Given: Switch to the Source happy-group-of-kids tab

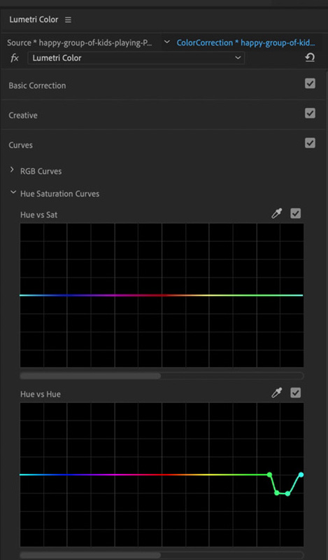Looking at the screenshot, I should (80, 43).
